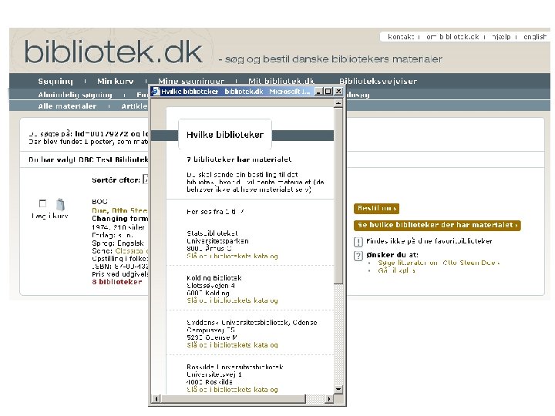Open Mine søgninger in the navigation bar
555x416 pixels.
tap(191, 82)
